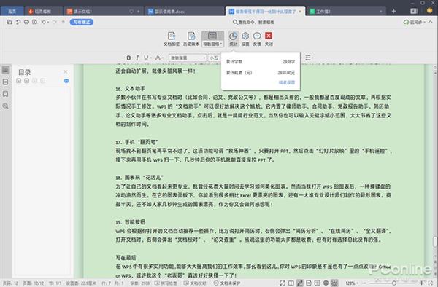Open 设置 gear settings icon
Image resolution: width=438 pixels, height=287 pixels.
245,39
